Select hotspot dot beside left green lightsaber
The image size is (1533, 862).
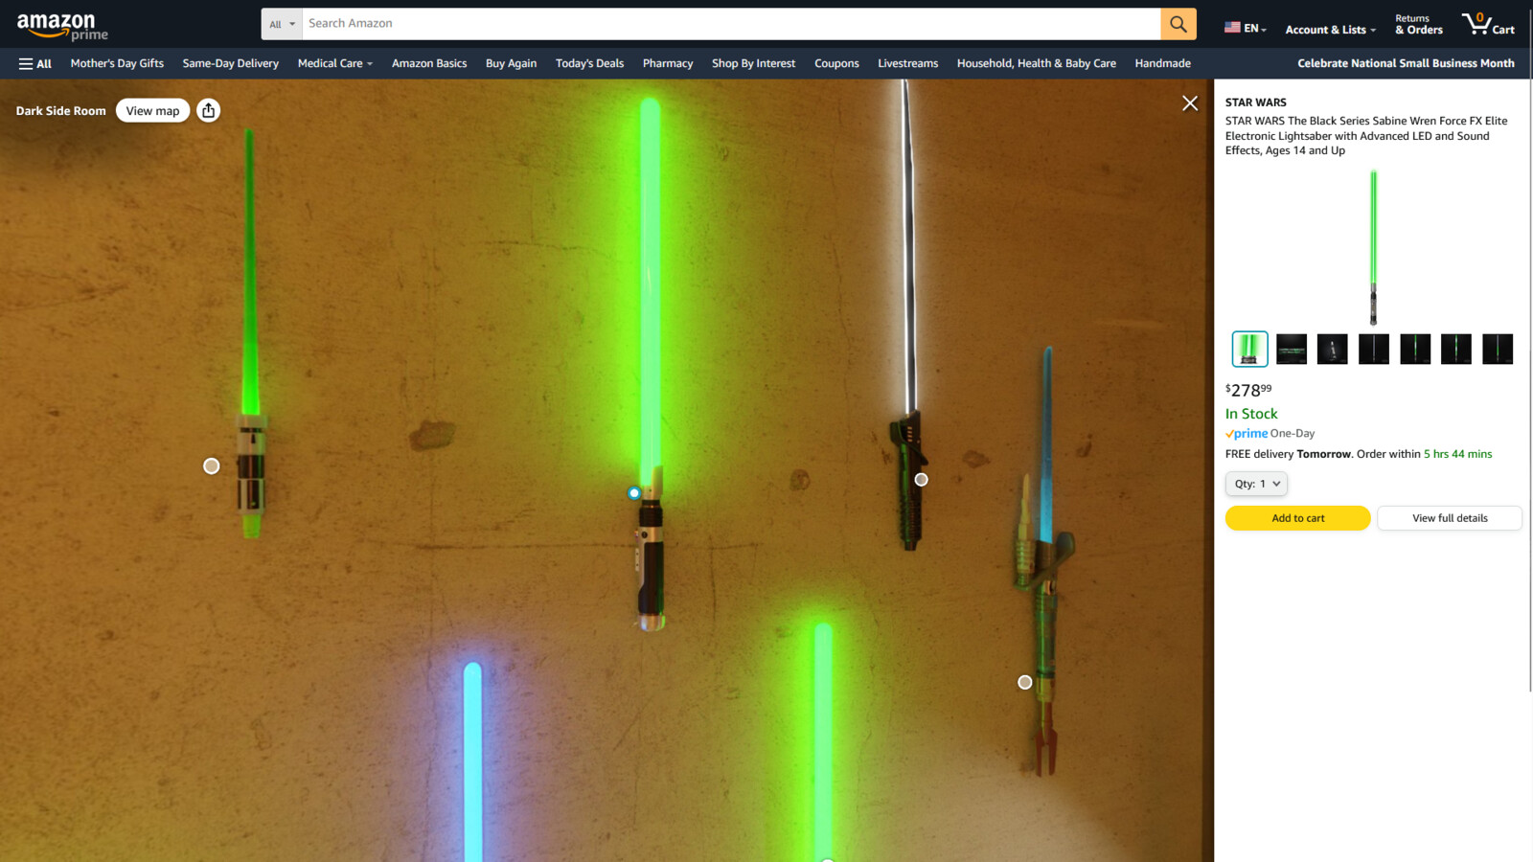coord(212,466)
